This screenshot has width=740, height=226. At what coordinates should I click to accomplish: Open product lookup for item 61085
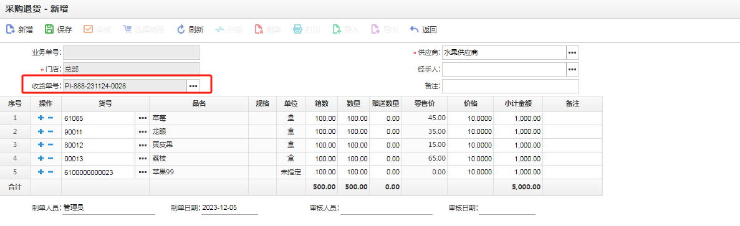pos(143,119)
